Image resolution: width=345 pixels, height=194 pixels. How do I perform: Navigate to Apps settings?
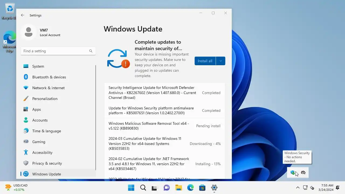coord(58,109)
